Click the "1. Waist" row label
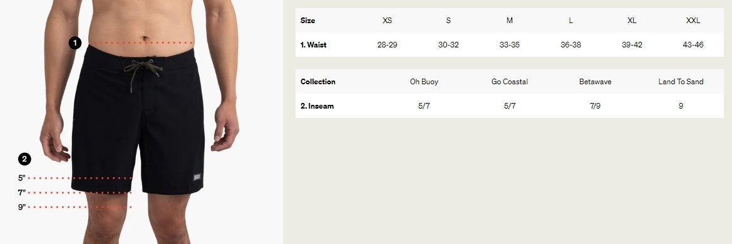Viewport: 732px width, 244px height. (x=313, y=45)
